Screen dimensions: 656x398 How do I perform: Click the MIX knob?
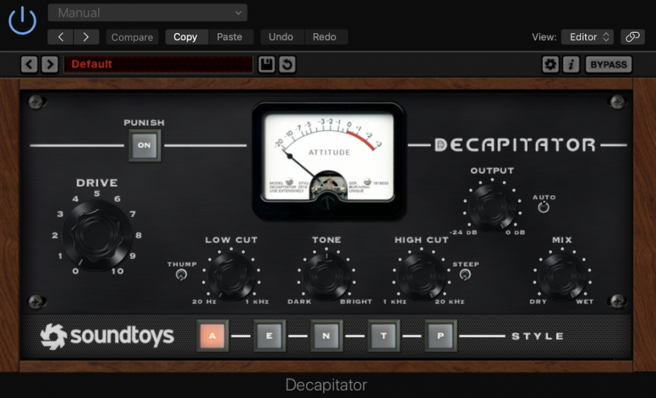click(562, 275)
